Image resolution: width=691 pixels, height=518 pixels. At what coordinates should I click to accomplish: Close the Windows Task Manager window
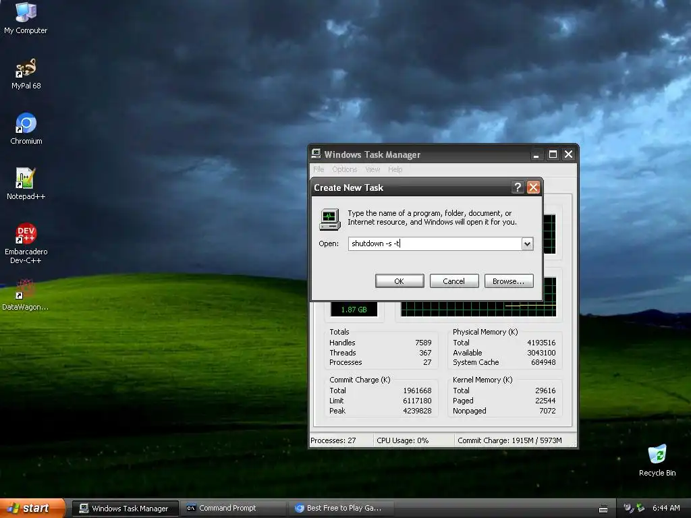[568, 154]
